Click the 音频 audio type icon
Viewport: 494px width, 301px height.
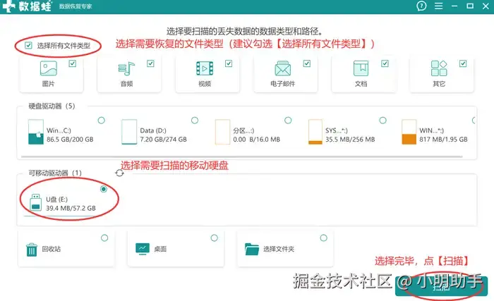point(126,68)
